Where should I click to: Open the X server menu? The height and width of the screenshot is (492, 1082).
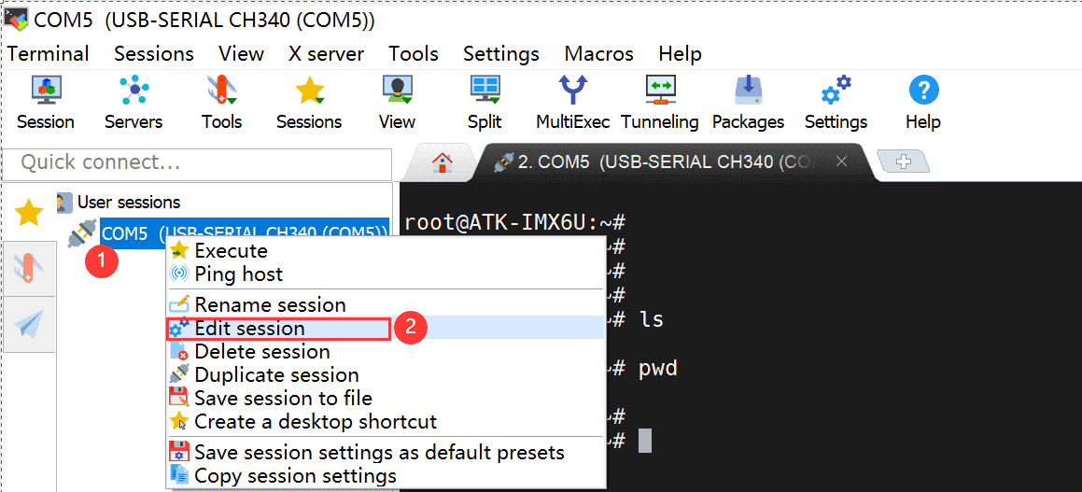(x=326, y=54)
